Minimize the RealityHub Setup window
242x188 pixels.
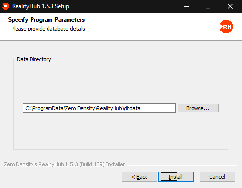pos(186,6)
